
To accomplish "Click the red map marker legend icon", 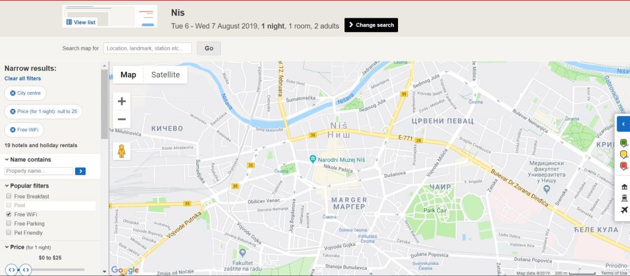I will [x=624, y=166].
